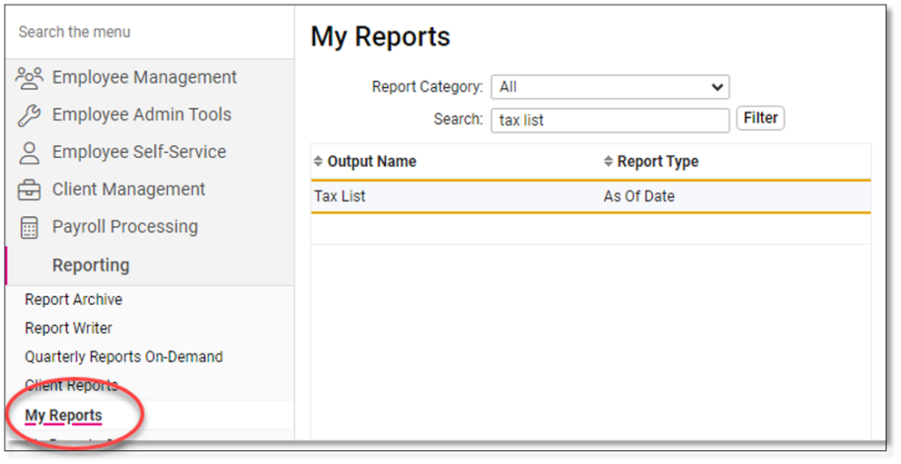Open Report Writer in the sidebar

click(x=69, y=329)
